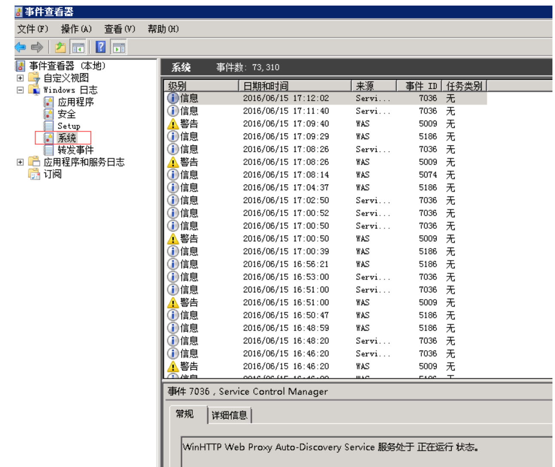The height and width of the screenshot is (467, 555).
Task: Click the Back arrow toolbar icon
Action: point(20,47)
